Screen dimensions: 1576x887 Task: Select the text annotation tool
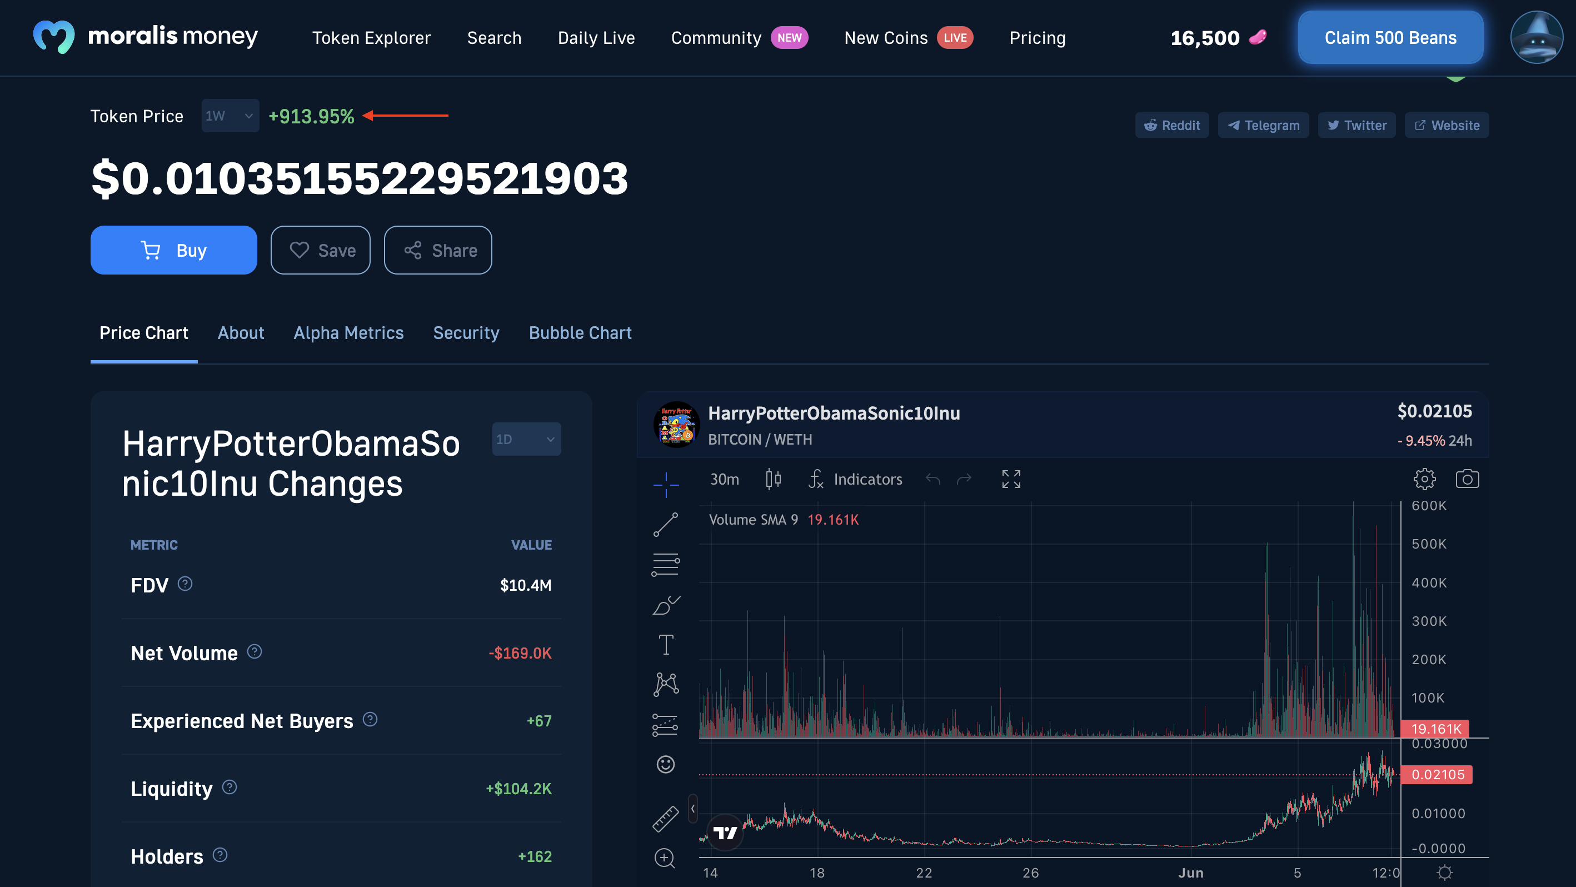pos(666,645)
